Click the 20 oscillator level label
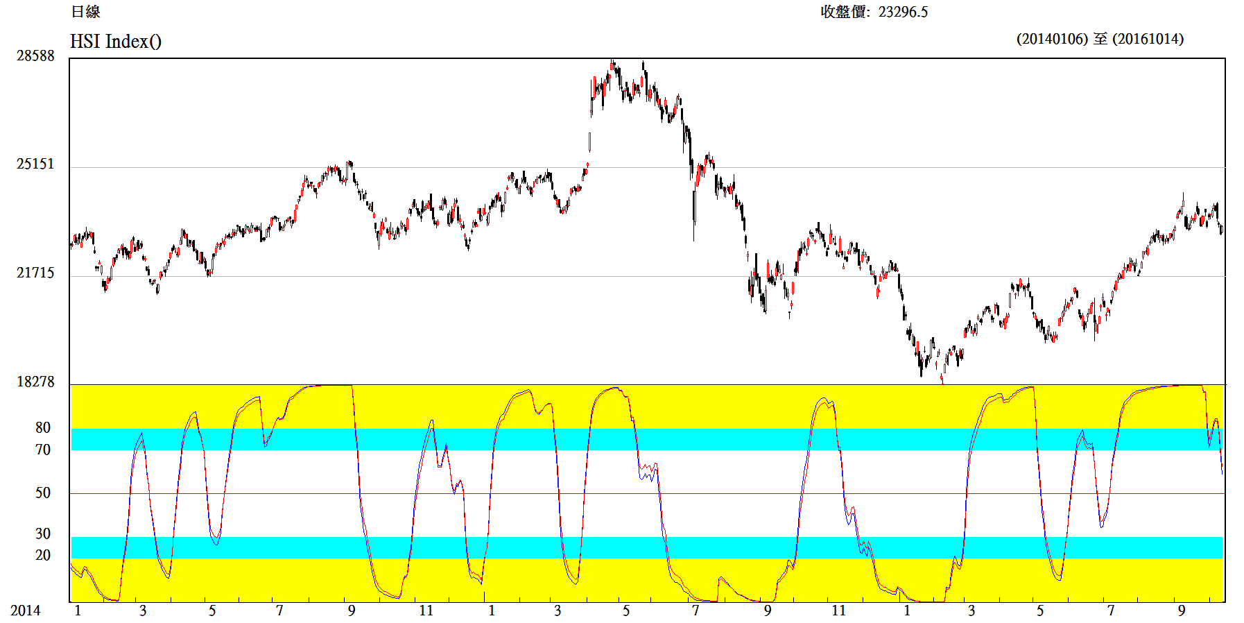This screenshot has width=1244, height=623. click(43, 556)
